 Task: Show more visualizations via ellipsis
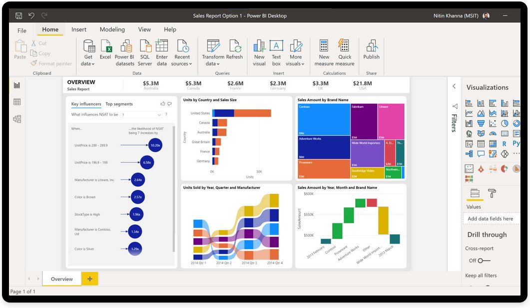[x=517, y=154]
